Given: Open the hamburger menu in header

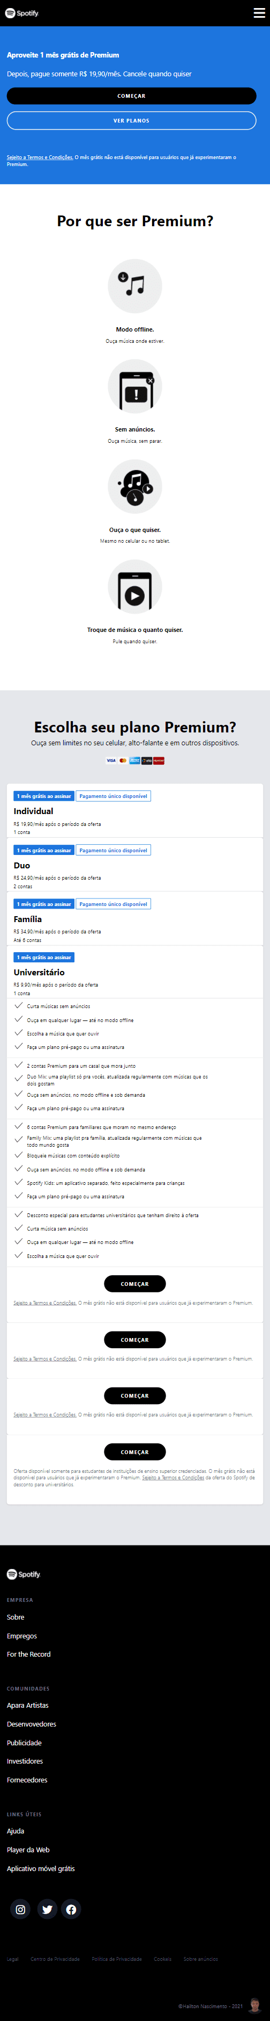Looking at the screenshot, I should [x=259, y=12].
